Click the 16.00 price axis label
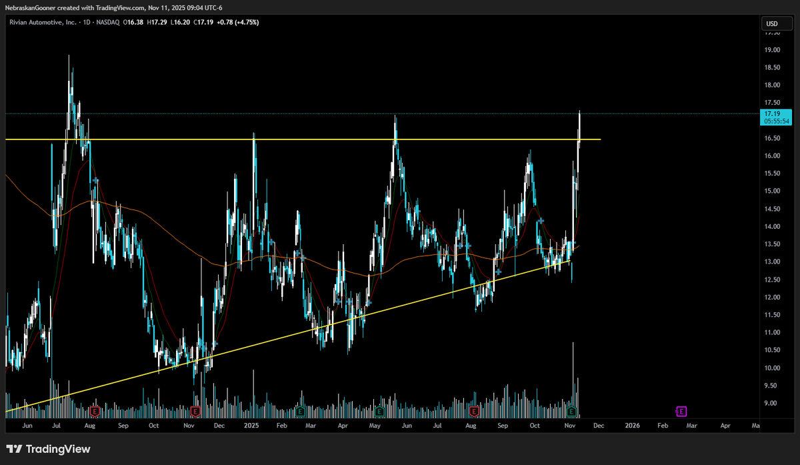 (773, 156)
